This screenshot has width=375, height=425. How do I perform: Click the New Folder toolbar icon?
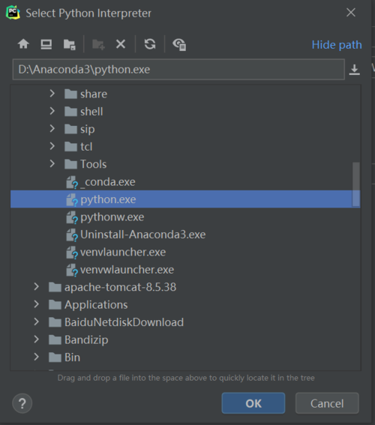(x=98, y=44)
